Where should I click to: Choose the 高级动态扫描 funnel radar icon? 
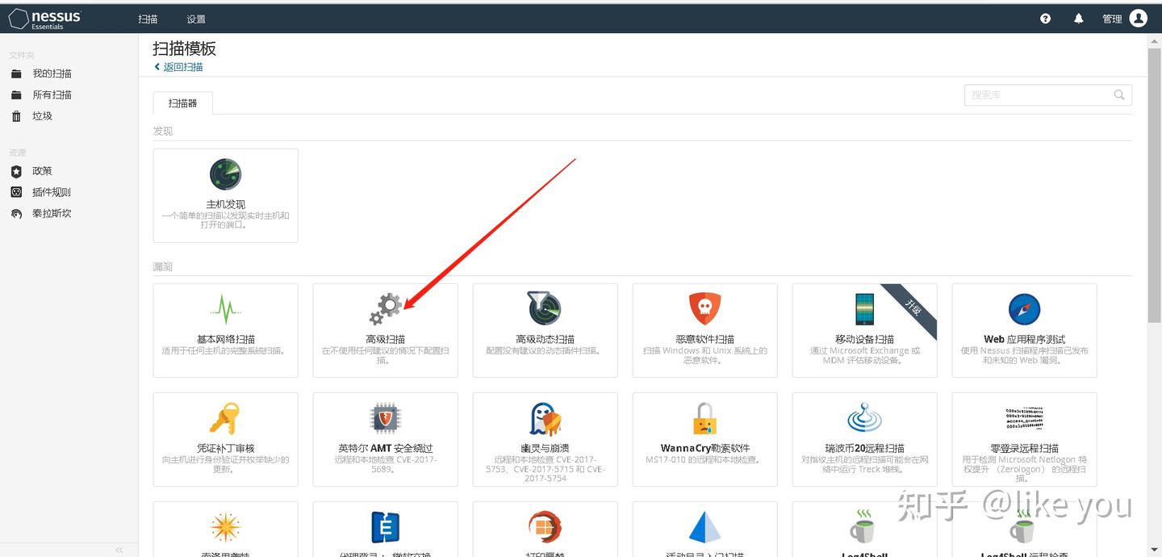click(x=545, y=308)
